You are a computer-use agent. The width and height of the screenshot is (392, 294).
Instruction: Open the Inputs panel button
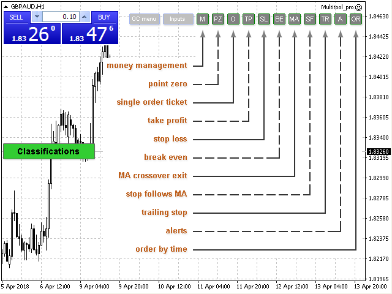[x=178, y=19]
